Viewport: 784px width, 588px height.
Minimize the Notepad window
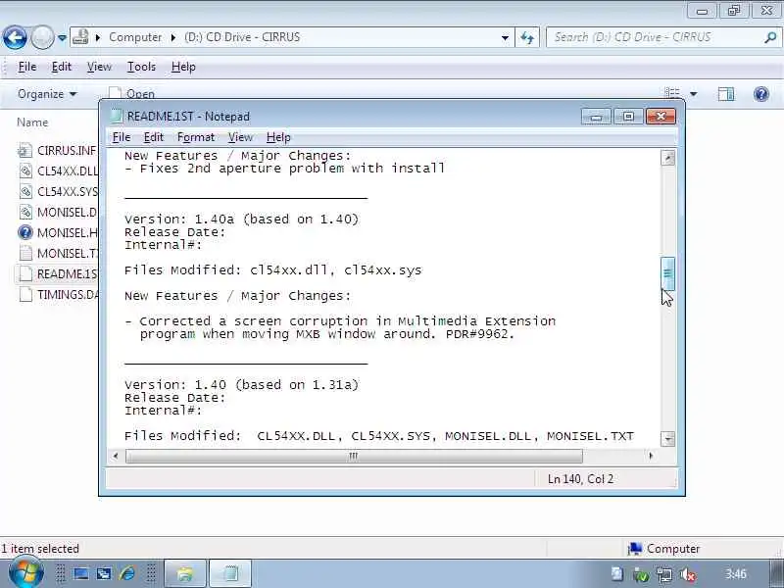[x=596, y=117]
